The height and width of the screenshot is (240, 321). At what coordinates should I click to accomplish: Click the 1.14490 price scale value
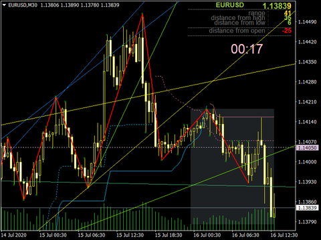pos(307,22)
